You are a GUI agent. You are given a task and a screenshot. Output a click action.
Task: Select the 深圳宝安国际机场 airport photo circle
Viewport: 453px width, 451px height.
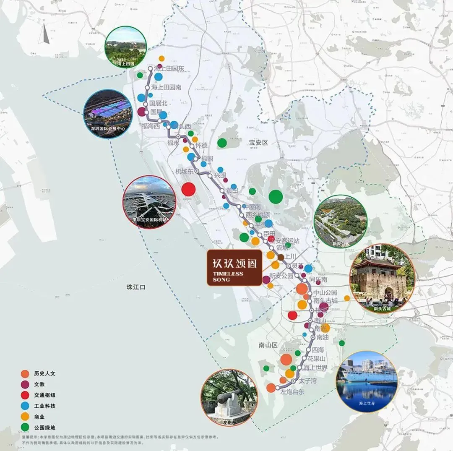[149, 202]
